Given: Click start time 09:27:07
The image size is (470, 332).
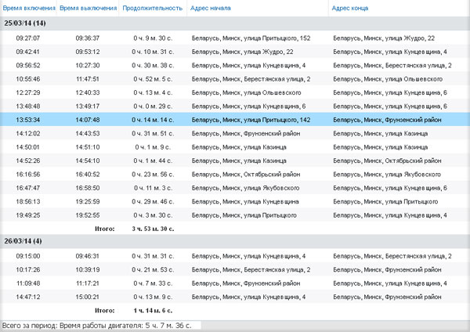Looking at the screenshot, I should coord(28,38).
